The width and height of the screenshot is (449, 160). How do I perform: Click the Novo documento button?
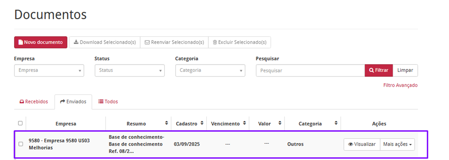[41, 42]
